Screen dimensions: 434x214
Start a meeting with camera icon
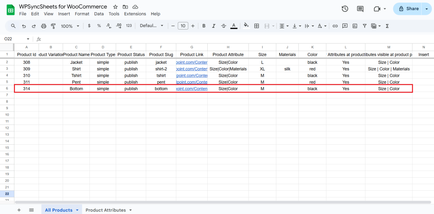point(377,9)
